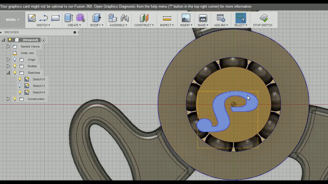This screenshot has height=184, width=328.
Task: Click the Create Form purple icon
Action: pyautogui.click(x=80, y=18)
